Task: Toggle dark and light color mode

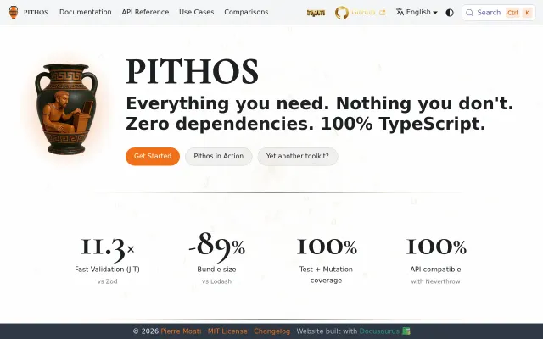Action: [x=450, y=13]
